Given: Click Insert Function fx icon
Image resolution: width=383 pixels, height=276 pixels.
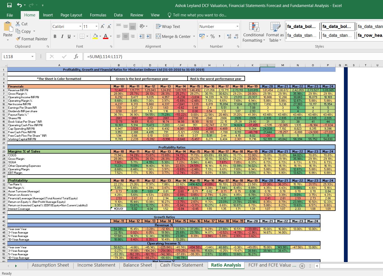Looking at the screenshot, I should 76,56.
